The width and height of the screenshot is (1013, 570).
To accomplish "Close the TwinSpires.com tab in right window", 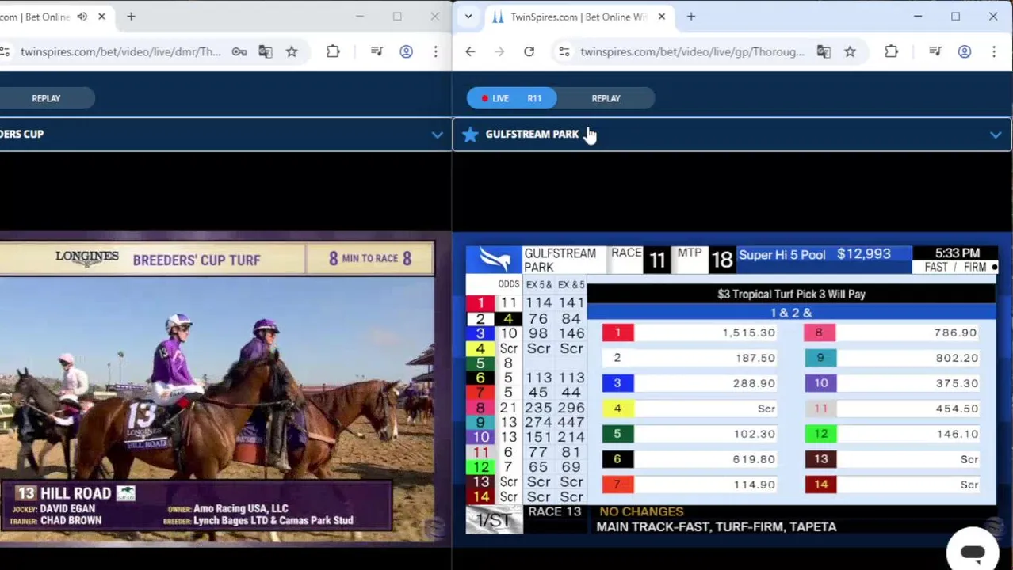I will (x=661, y=17).
